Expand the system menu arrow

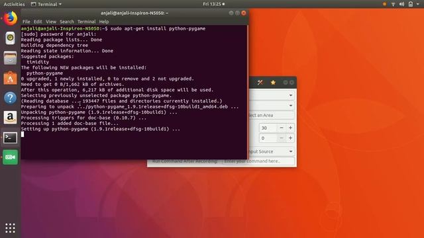(418, 4)
